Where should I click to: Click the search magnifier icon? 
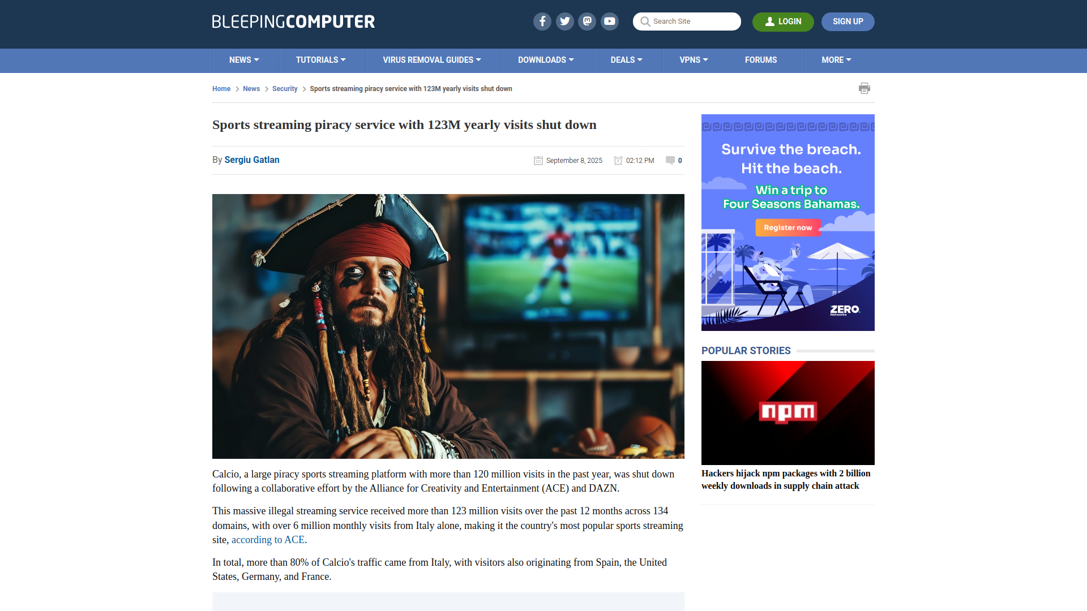[645, 21]
